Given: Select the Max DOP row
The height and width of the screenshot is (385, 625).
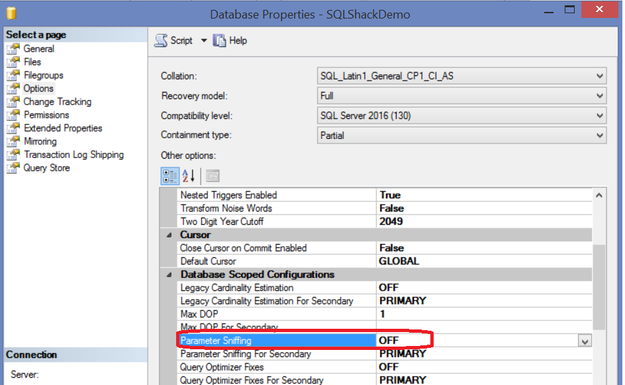Looking at the screenshot, I should (384, 314).
